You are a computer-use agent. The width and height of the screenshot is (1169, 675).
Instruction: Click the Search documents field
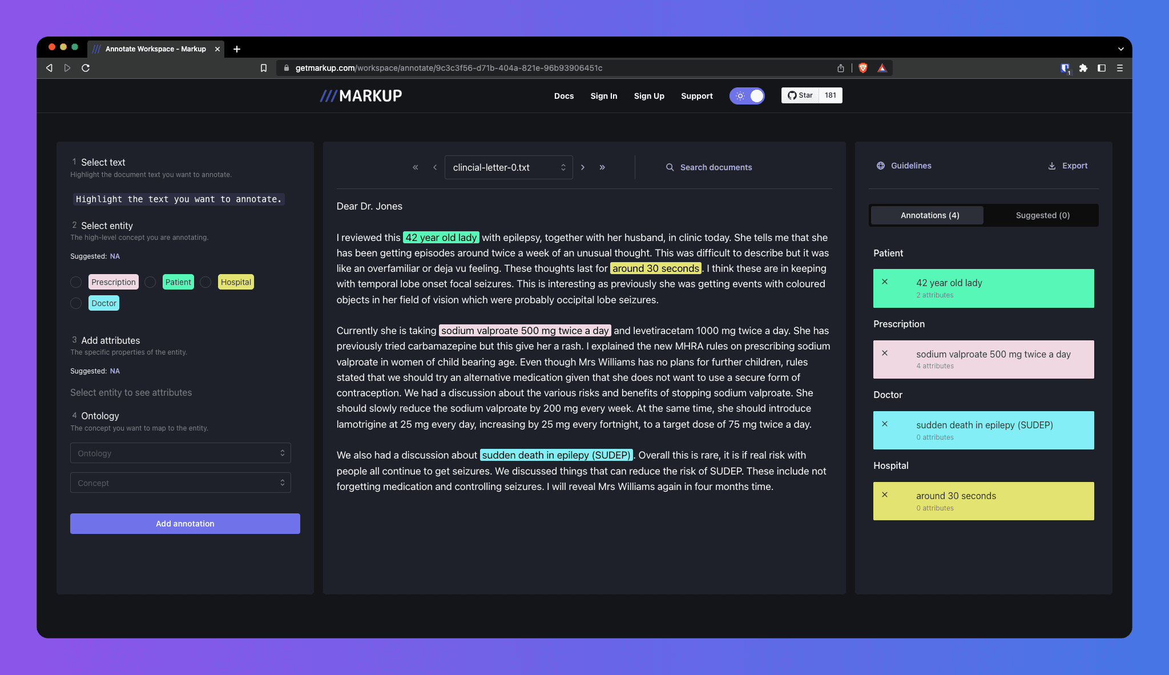point(716,167)
